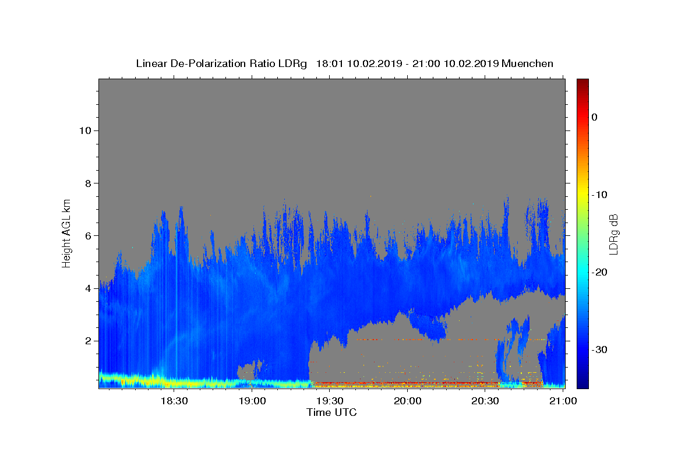Screen dimensions: 699x466
Task: Click the "Height AGL km" axis label
Action: click(66, 233)
